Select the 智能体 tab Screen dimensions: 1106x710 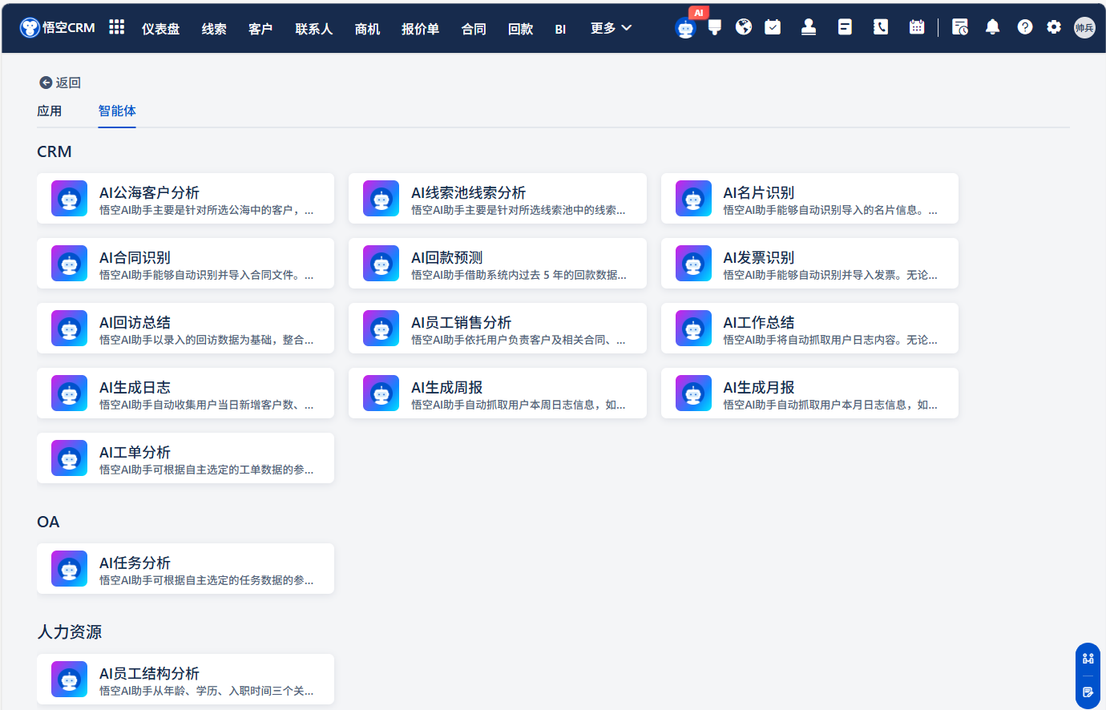(117, 111)
